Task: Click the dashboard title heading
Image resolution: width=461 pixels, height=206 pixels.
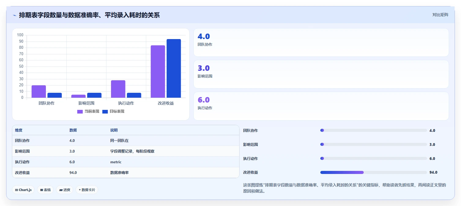Action: pyautogui.click(x=89, y=15)
